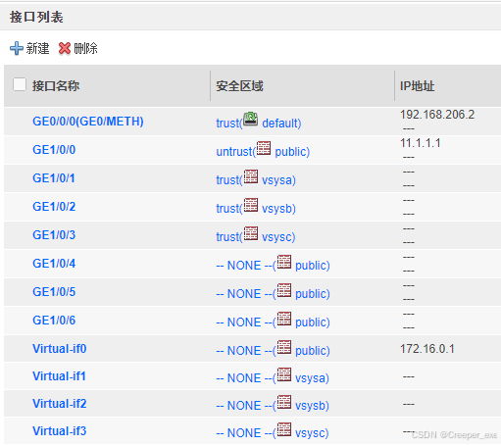Click the firewall icon in GE1/0/2 row
Screen dimensions: 501x446
point(251,205)
